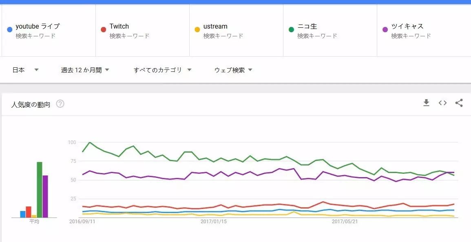Click the share chart icon
Viewport: 471px width, 242px height.
click(459, 103)
